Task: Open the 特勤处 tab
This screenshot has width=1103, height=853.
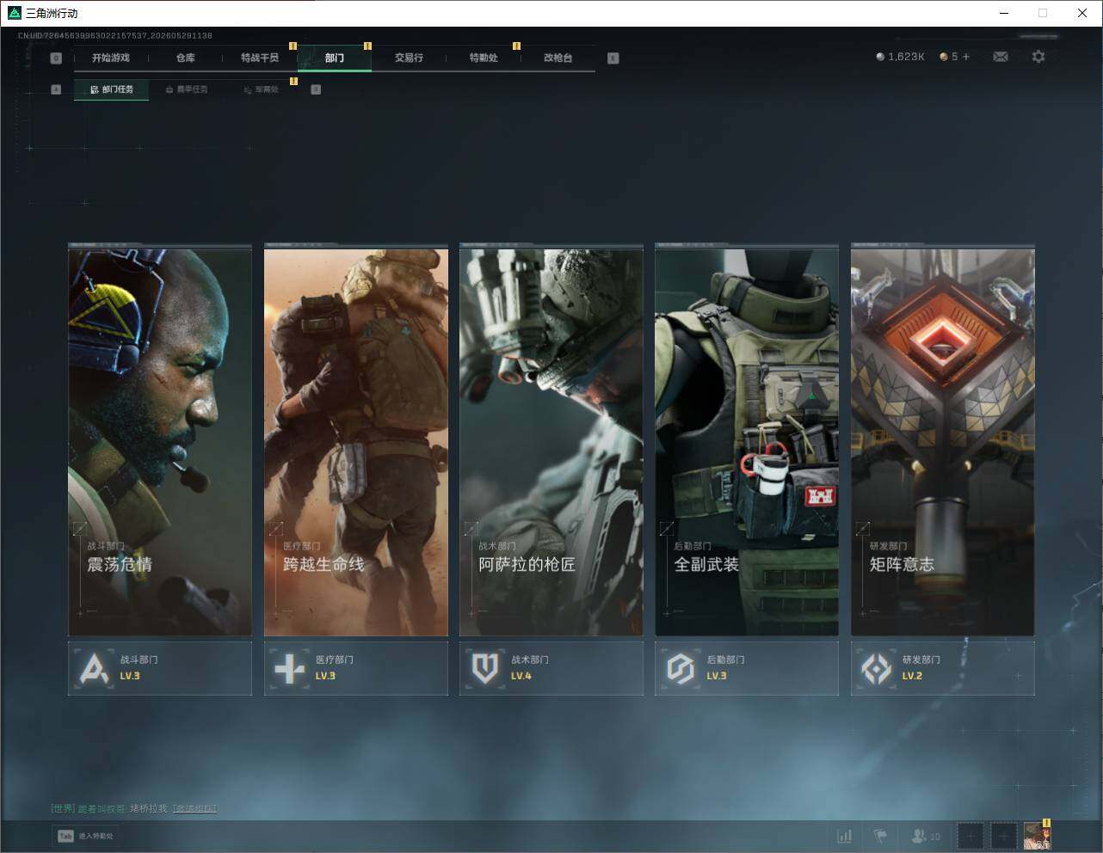Action: click(484, 58)
